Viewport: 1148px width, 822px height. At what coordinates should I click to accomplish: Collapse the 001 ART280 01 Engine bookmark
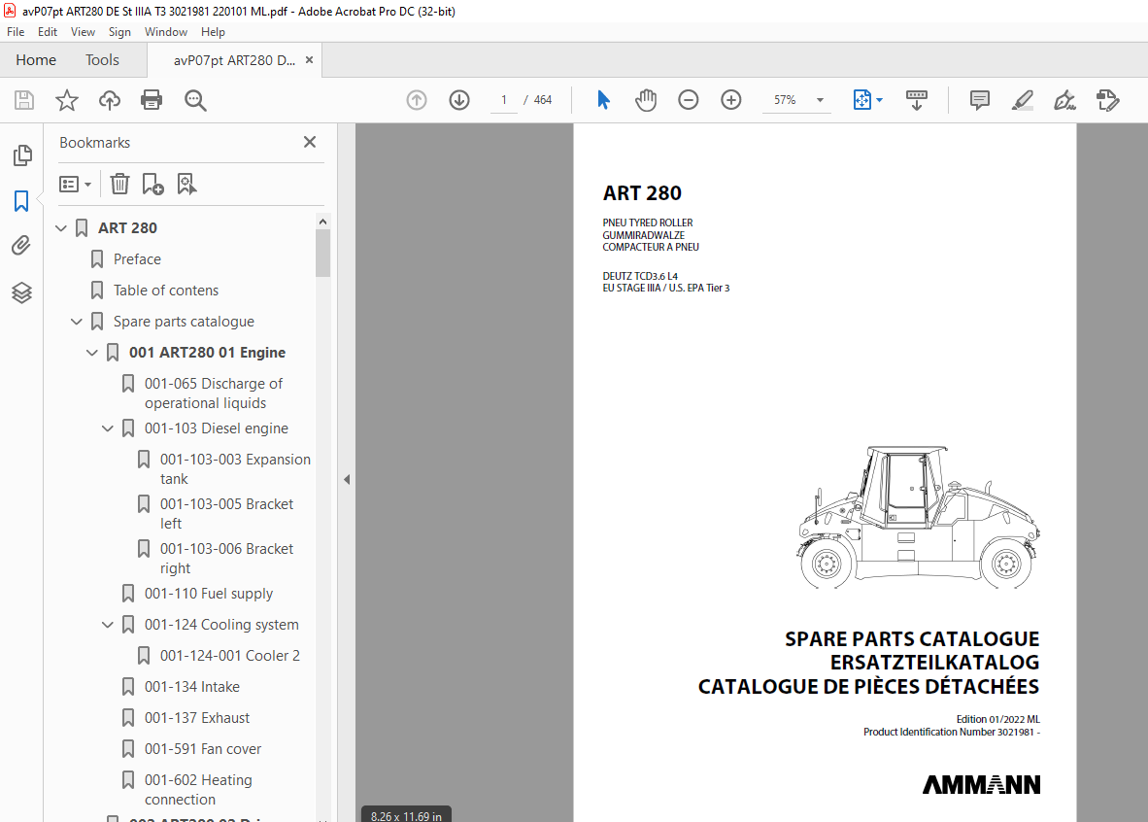(x=91, y=353)
